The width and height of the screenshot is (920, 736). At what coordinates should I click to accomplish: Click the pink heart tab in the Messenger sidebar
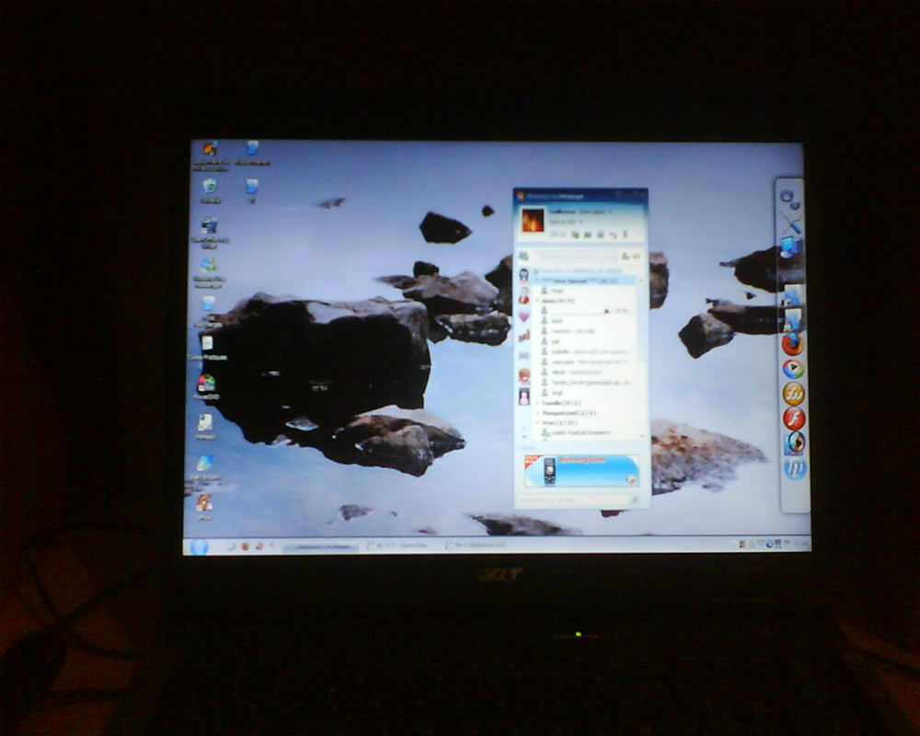click(x=524, y=316)
